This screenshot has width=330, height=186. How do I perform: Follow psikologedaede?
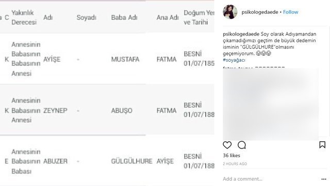point(290,12)
